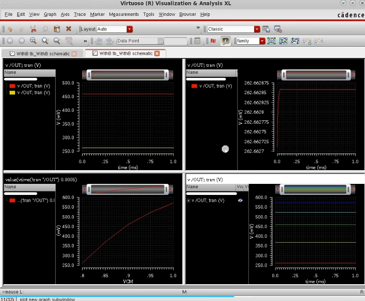Click the scissors cut icon
The image size is (365, 301).
(33, 29)
